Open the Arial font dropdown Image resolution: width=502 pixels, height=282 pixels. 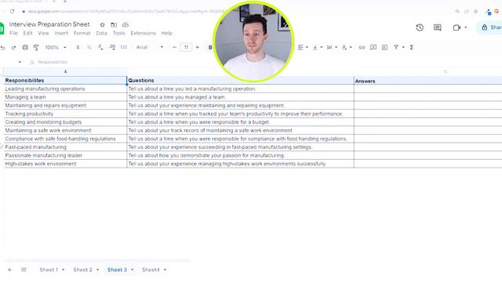pos(150,47)
